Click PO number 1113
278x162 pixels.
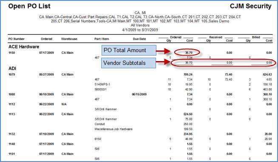pos(12,114)
